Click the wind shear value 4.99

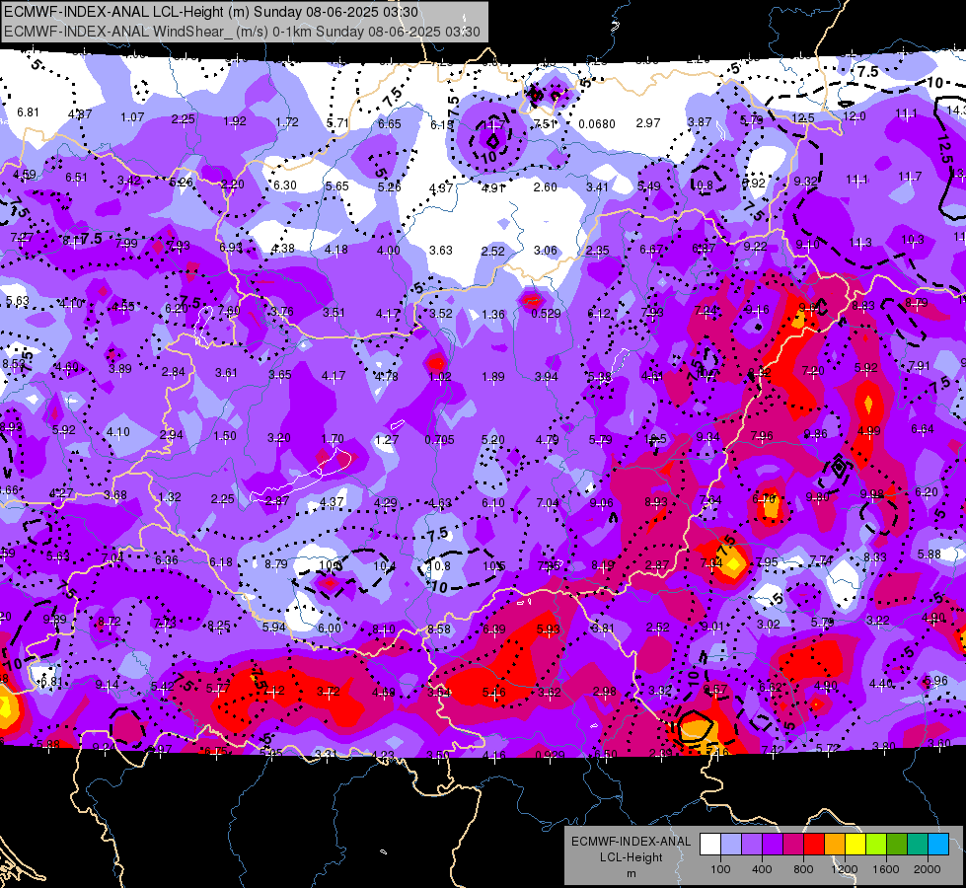click(868, 431)
